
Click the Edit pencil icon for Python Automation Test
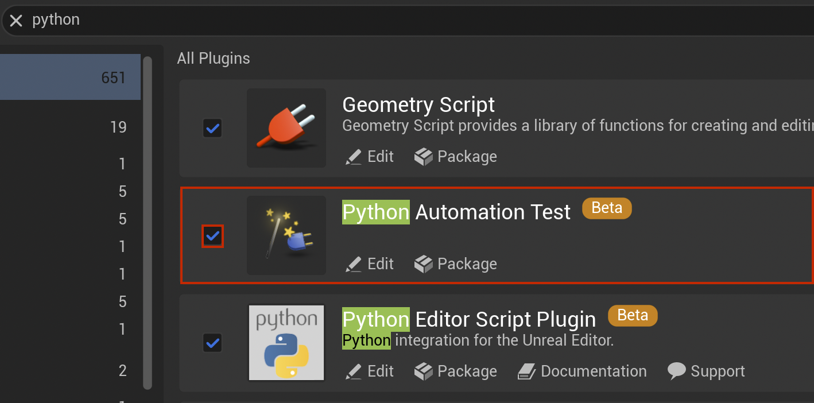point(352,263)
